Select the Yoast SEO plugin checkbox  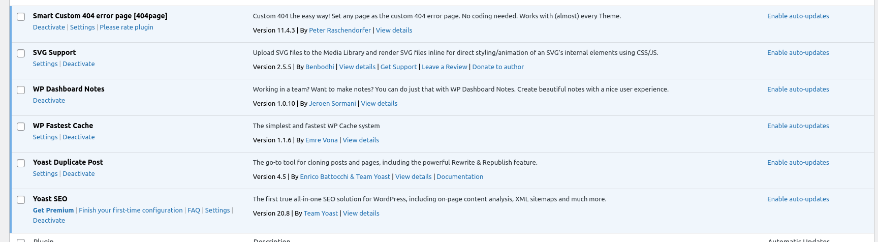tap(21, 200)
